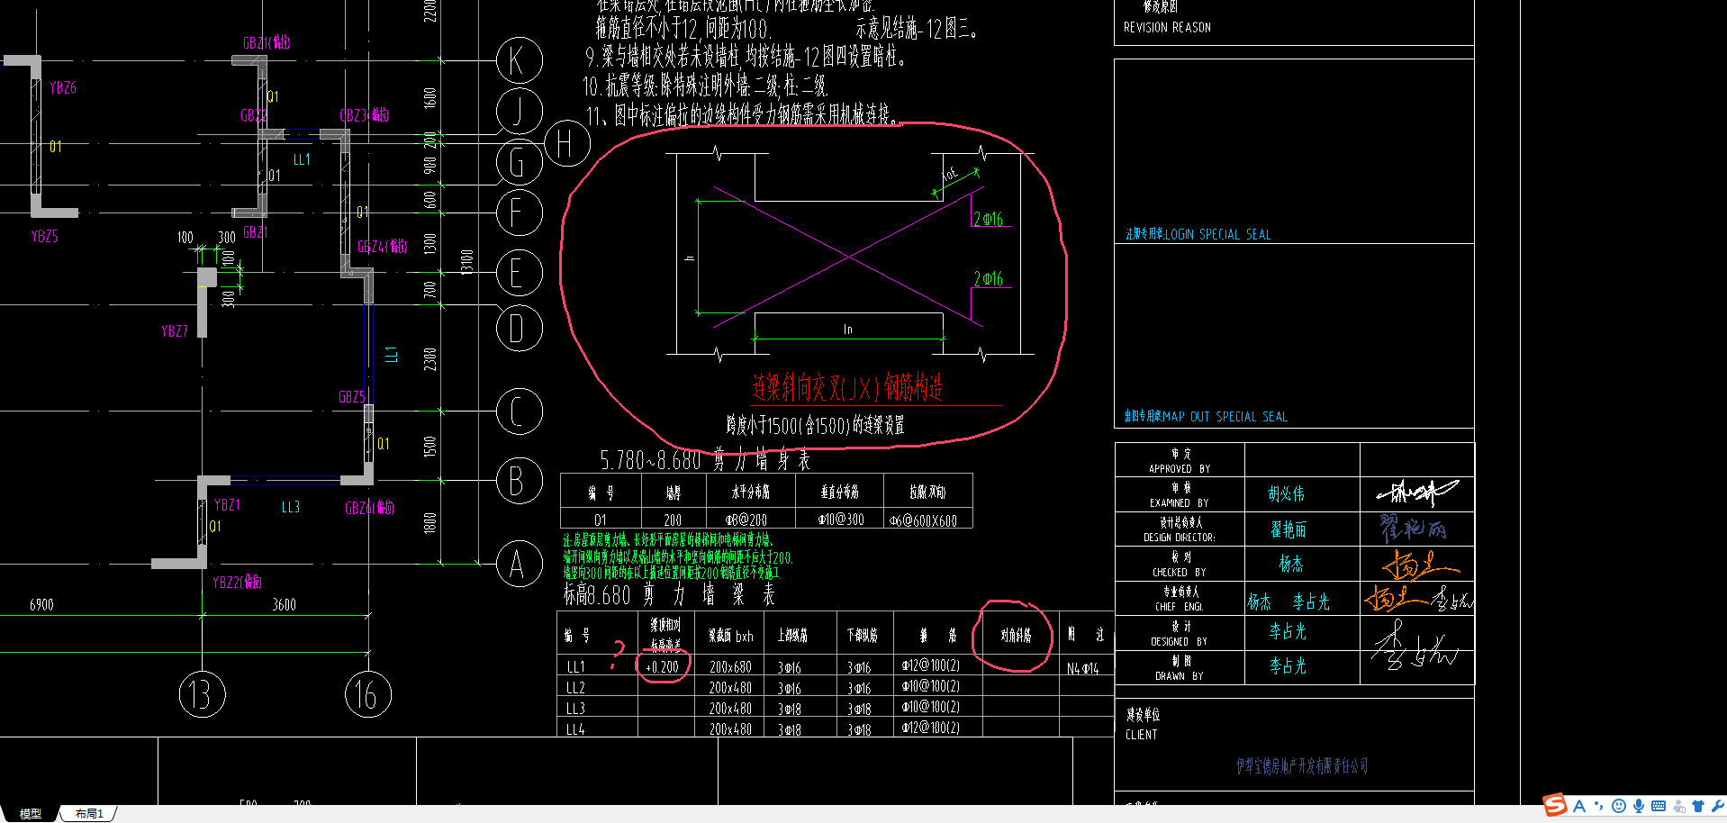Select note 跨度小于1500(含1500)的连梁设置

816,425
